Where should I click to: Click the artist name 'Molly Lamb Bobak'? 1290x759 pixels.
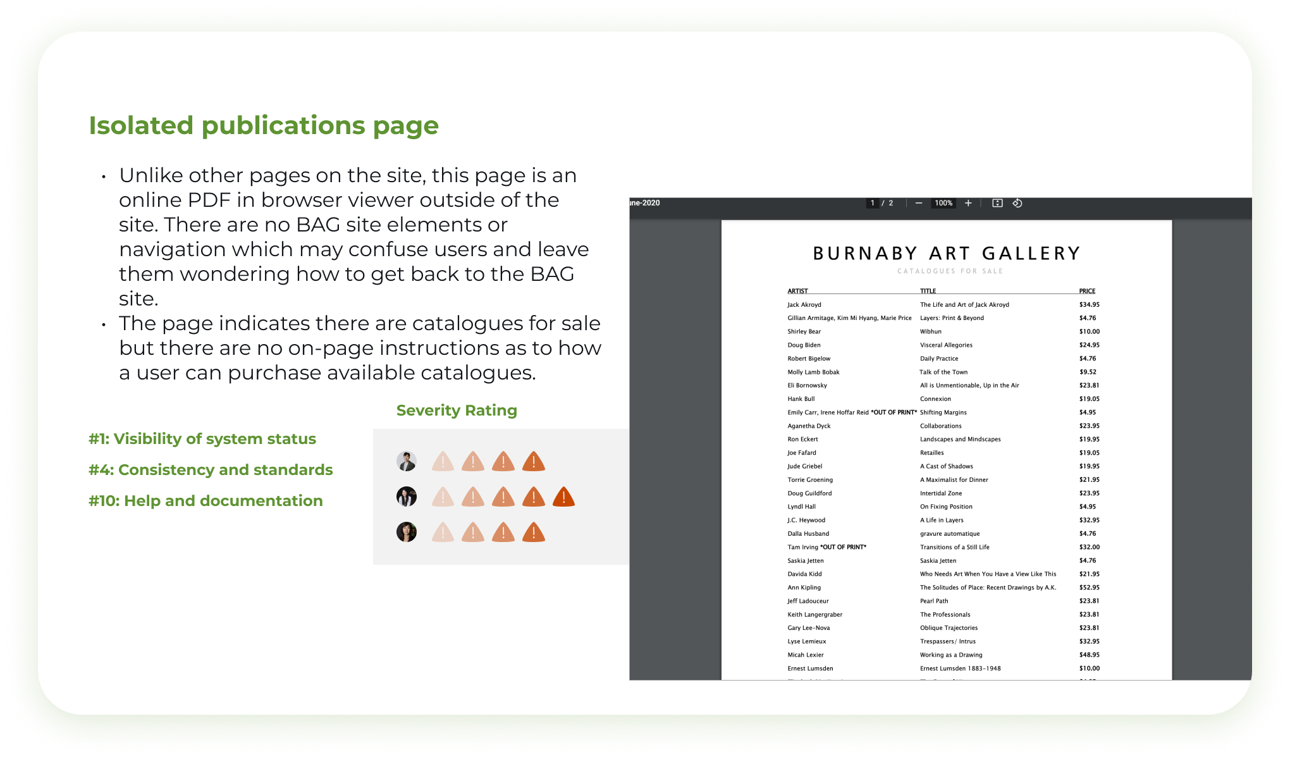coord(813,372)
